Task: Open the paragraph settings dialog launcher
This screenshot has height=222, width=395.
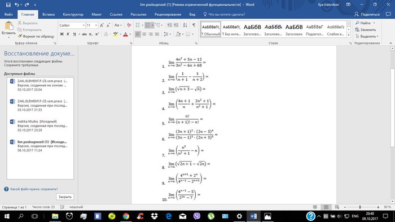Action: (196, 43)
